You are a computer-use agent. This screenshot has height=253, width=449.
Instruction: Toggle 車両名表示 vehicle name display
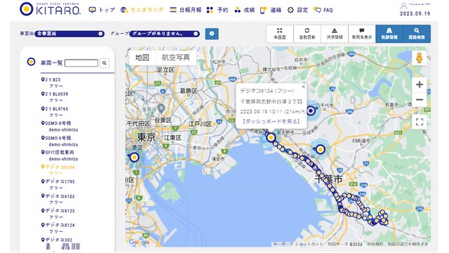362,34
